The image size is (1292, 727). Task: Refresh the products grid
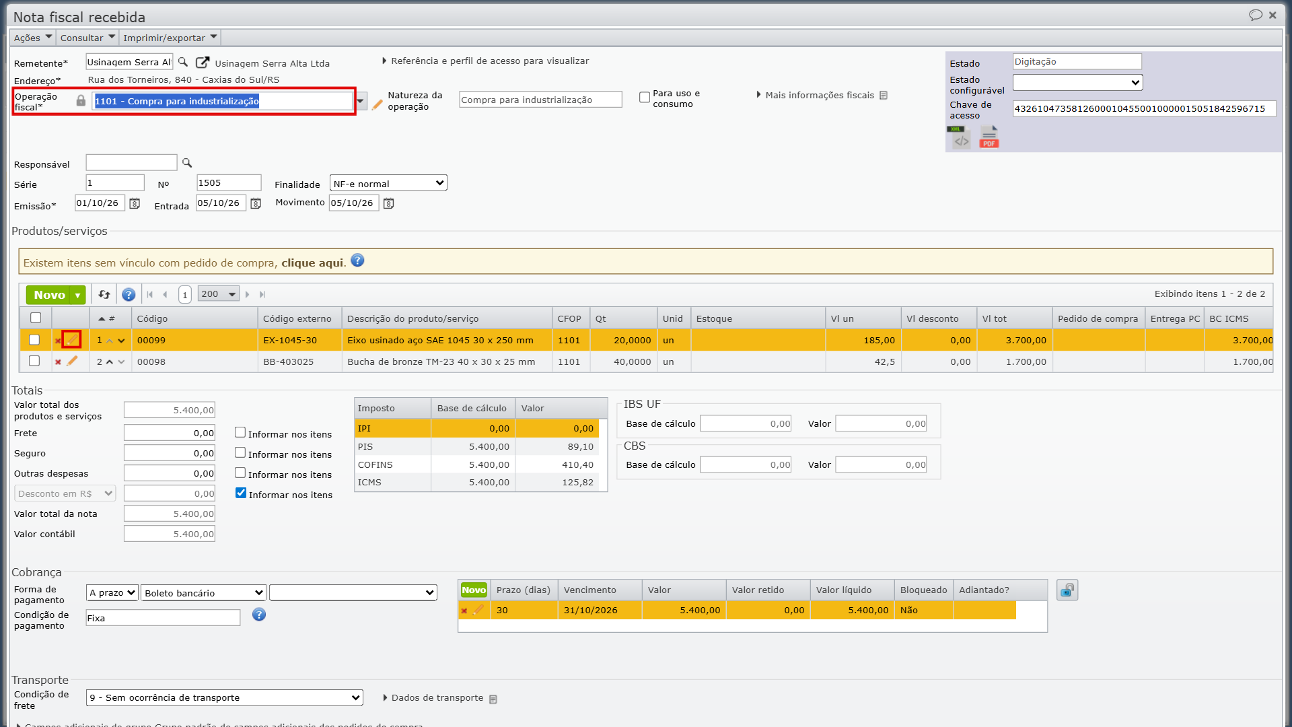(x=104, y=294)
